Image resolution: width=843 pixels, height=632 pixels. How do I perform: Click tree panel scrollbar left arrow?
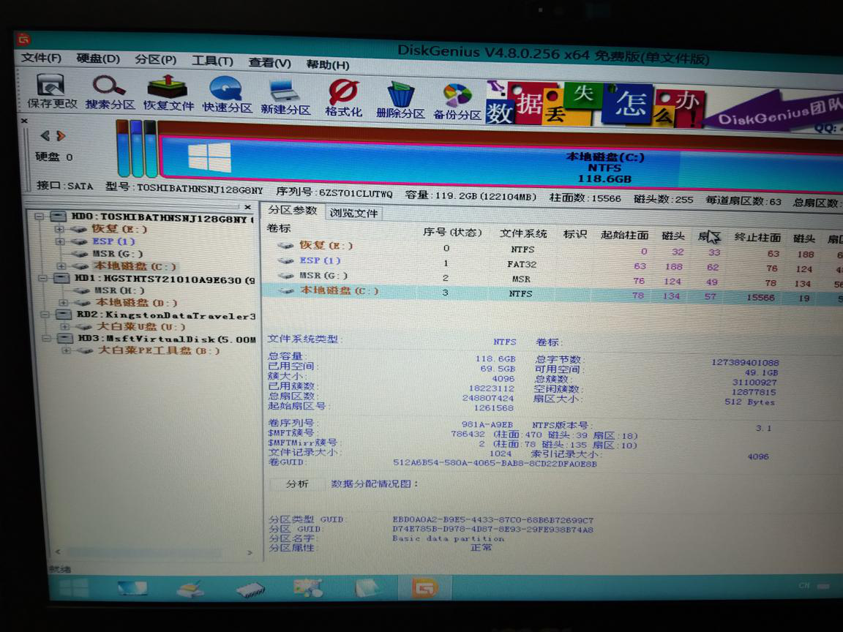[x=58, y=552]
